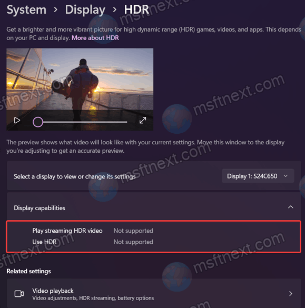Select the Play streaming HDR video label

[67, 231]
